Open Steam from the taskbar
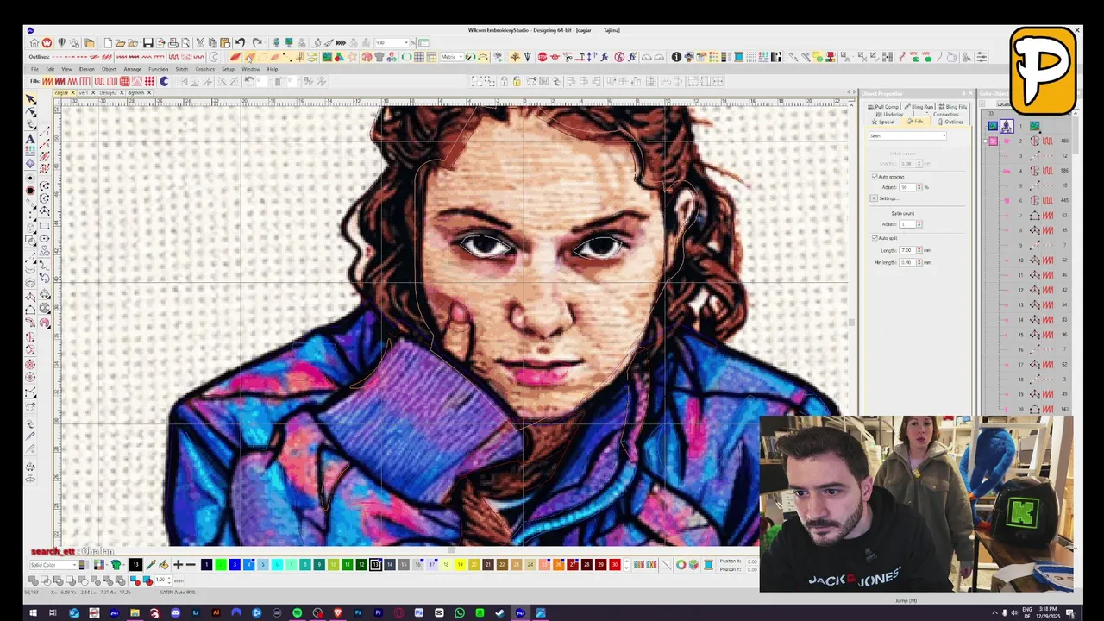Viewport: 1104px width, 621px height. (500, 613)
